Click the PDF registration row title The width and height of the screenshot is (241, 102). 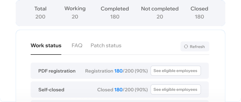pos(57,71)
